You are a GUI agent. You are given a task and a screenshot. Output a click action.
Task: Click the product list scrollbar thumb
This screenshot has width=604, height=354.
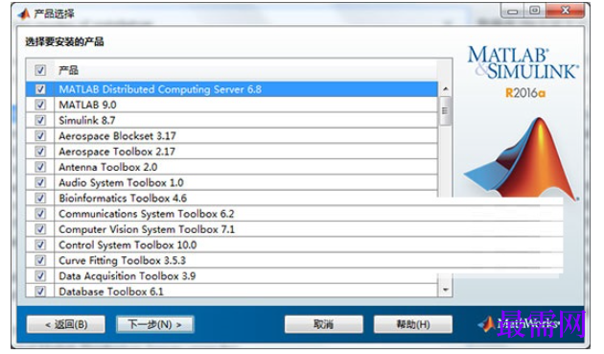[445, 111]
